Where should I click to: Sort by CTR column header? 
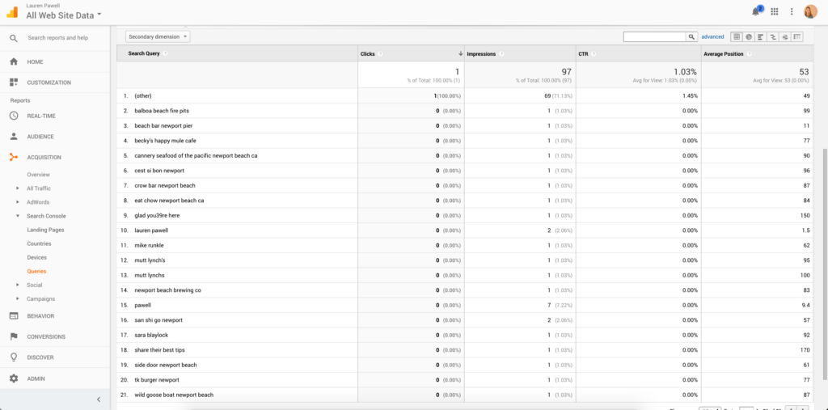583,54
